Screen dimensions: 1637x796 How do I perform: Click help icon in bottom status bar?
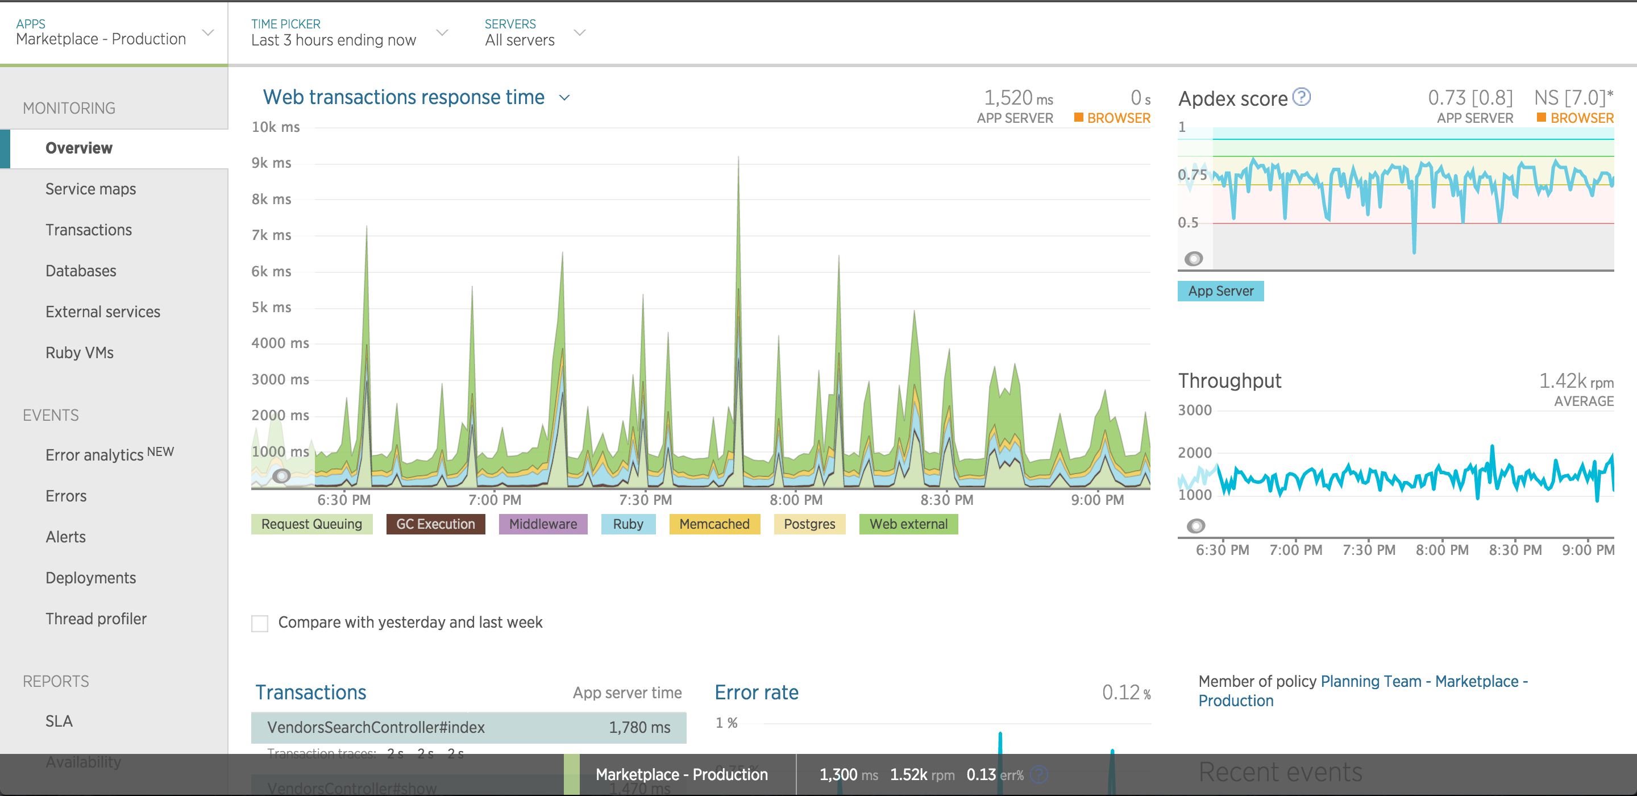coord(1038,774)
